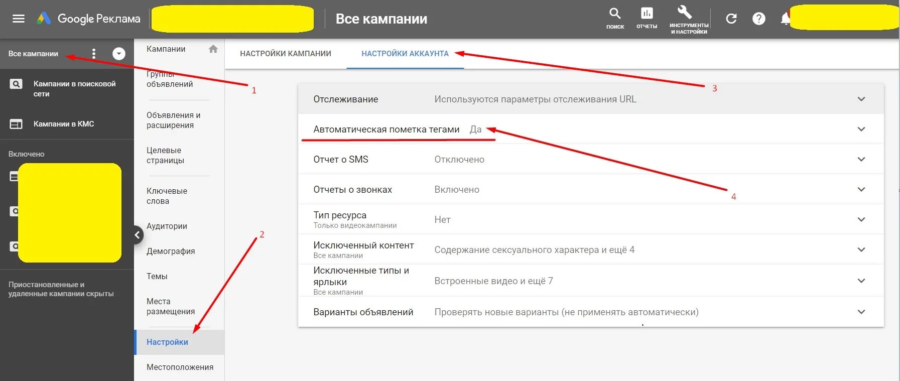Open the notifications bell

[786, 19]
